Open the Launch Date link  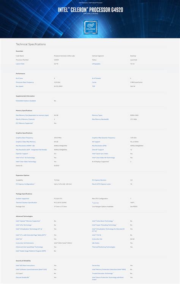click(x=20, y=64)
